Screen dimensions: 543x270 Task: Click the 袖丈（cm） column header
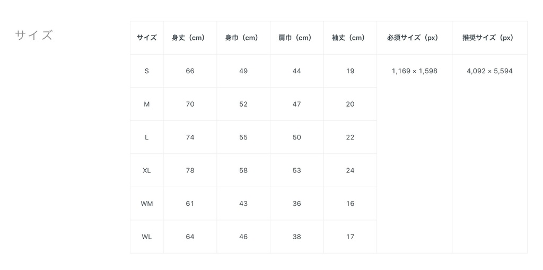[x=350, y=38]
